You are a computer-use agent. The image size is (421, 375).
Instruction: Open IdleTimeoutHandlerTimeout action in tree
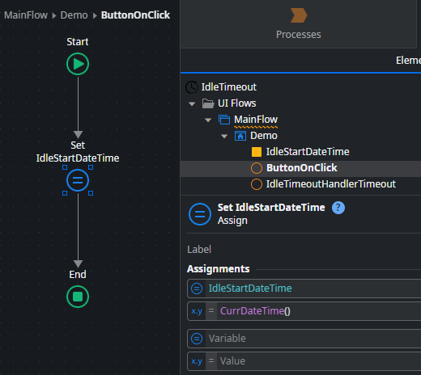(331, 184)
